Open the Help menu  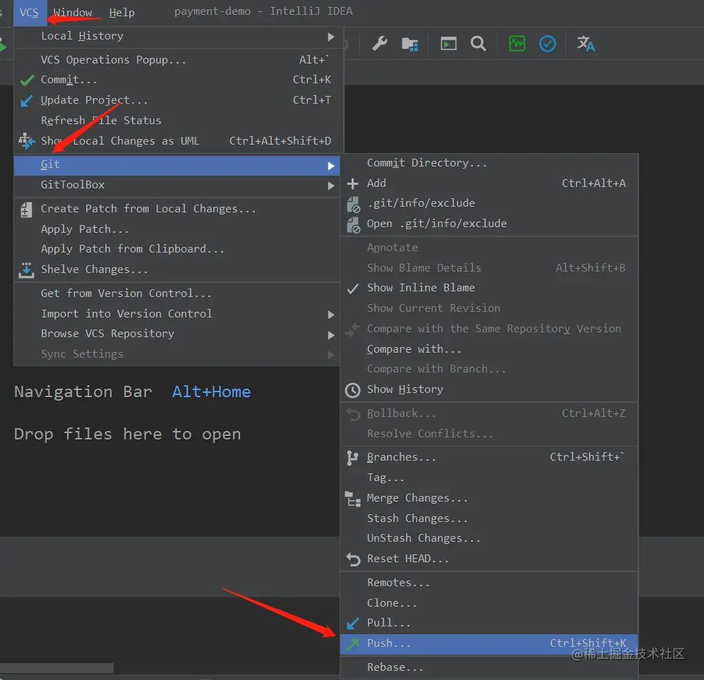coord(121,13)
